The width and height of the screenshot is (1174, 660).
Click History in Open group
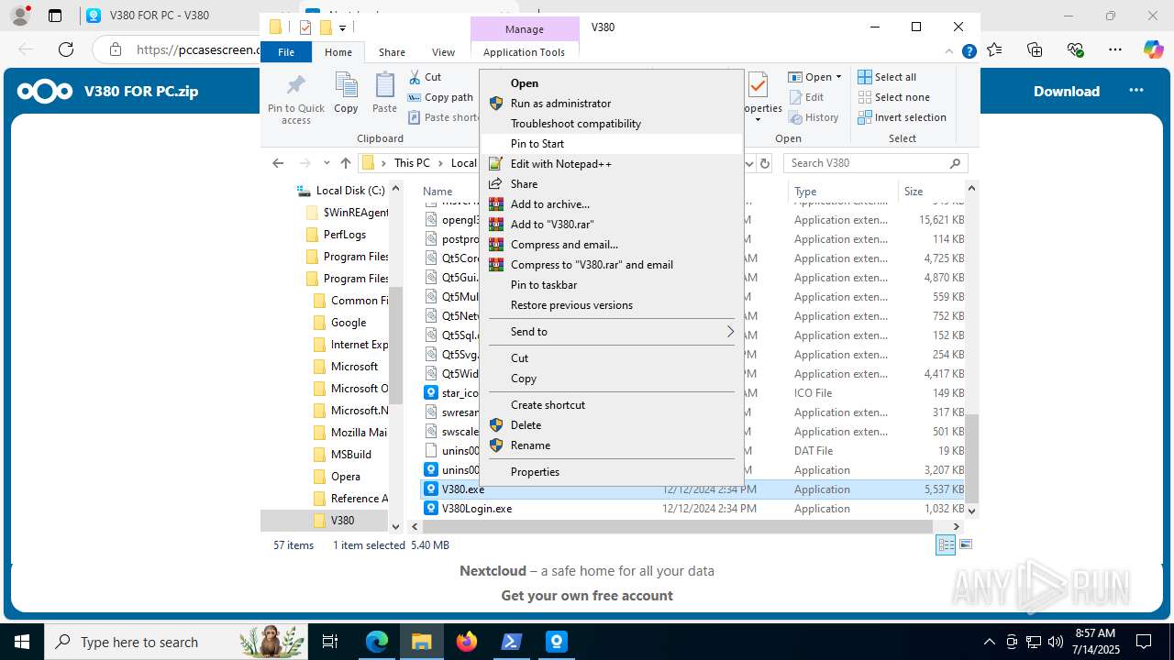coord(814,117)
